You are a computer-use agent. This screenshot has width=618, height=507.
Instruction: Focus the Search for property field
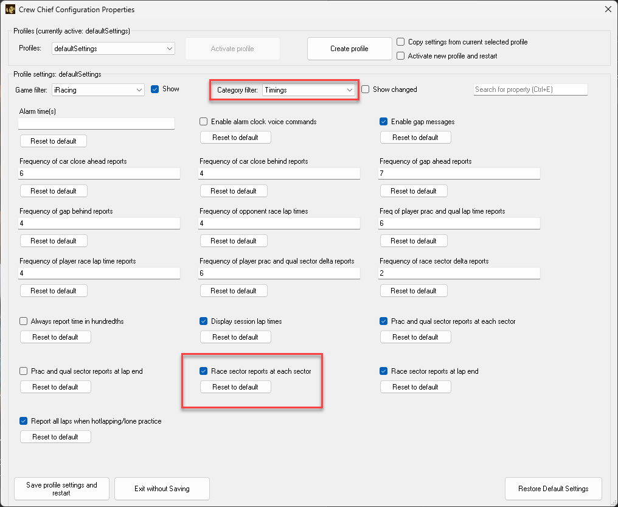(x=530, y=89)
